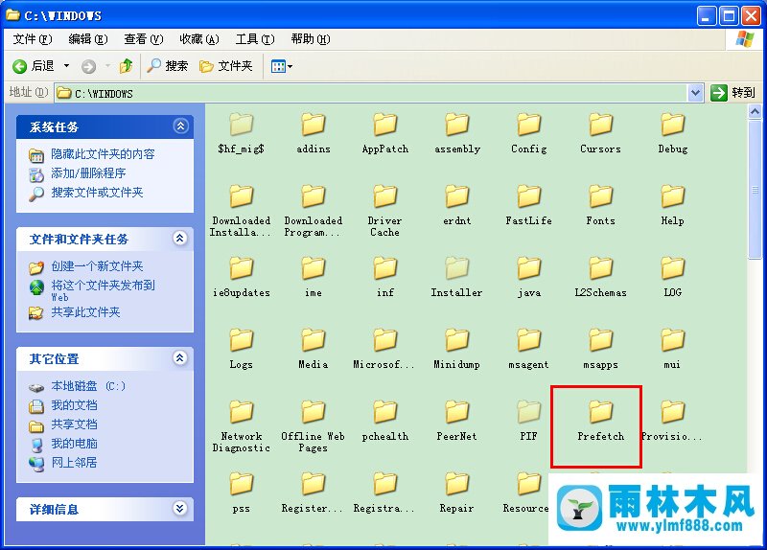Click 添加/删除程序 link
The height and width of the screenshot is (550, 767).
88,173
